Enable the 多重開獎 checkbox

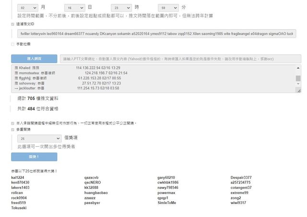(x=12, y=129)
